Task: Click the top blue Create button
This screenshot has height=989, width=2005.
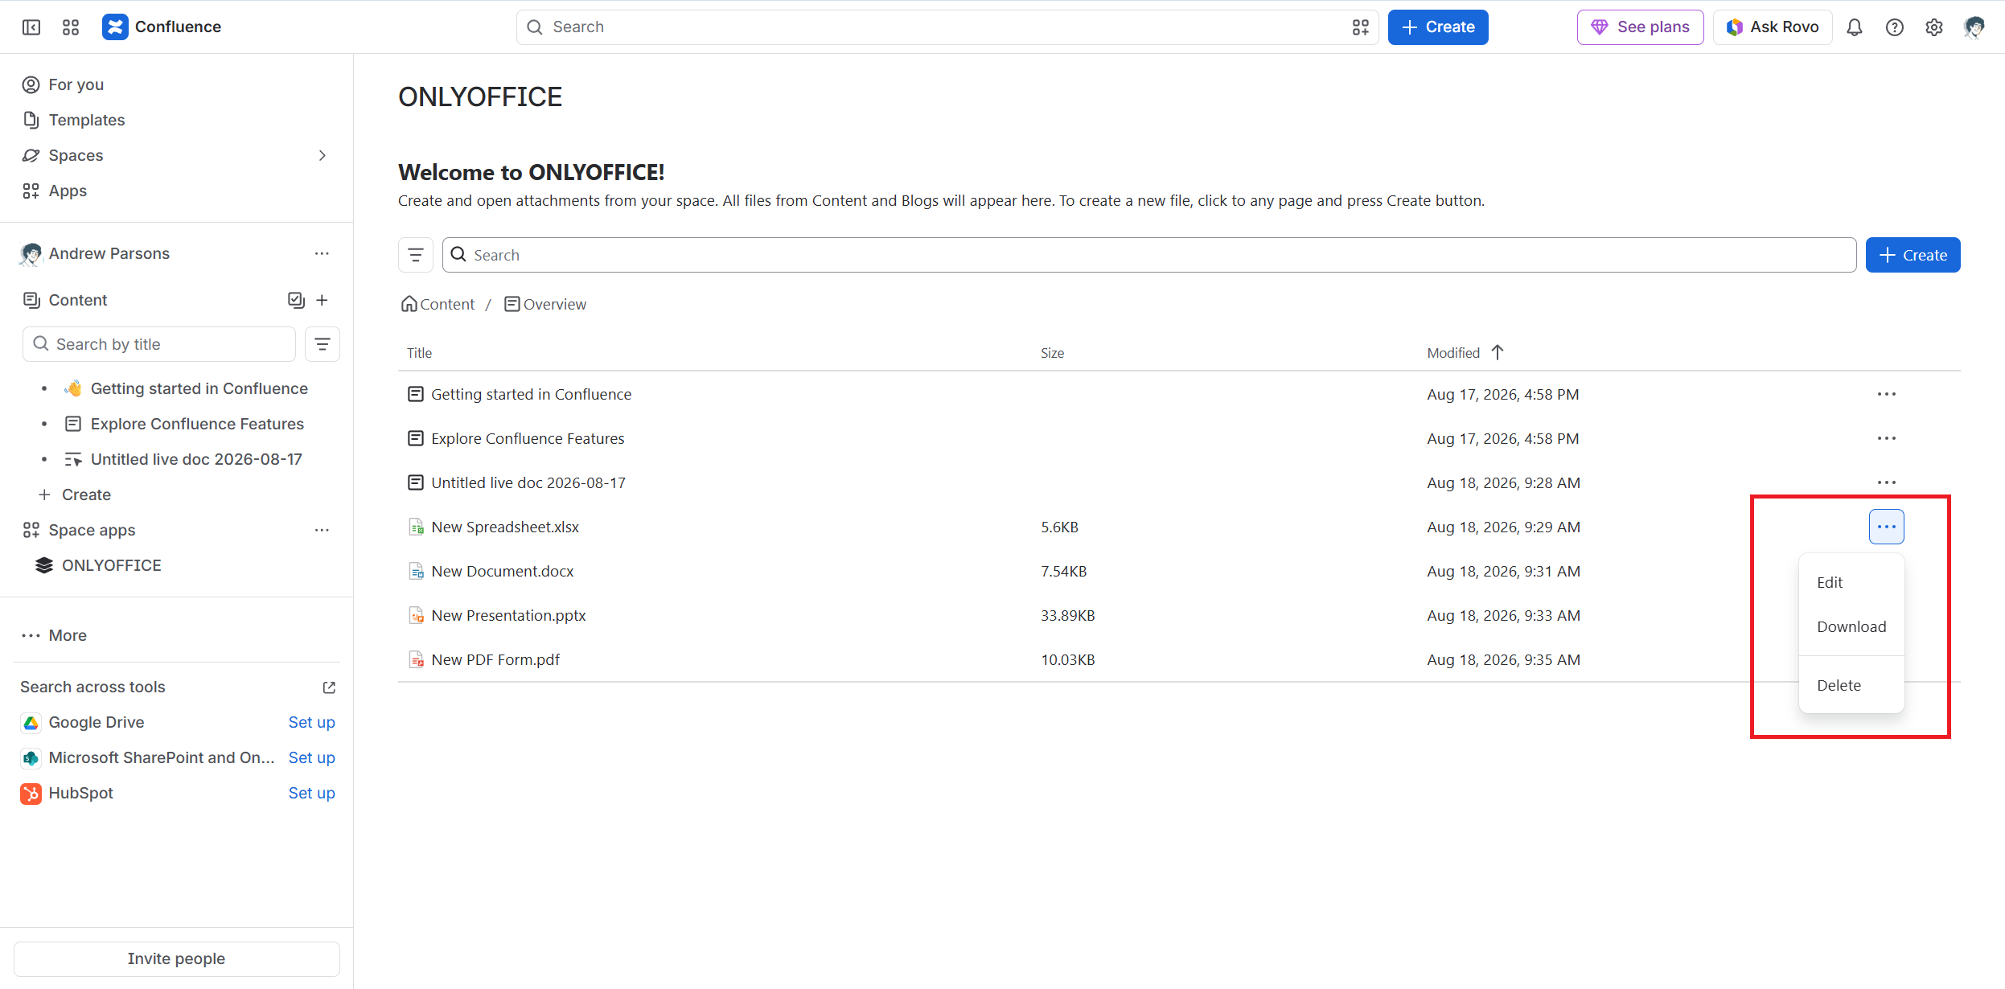Action: coord(1437,27)
